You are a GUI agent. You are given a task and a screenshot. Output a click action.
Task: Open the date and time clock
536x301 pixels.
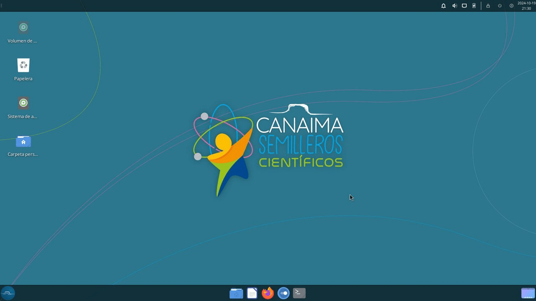526,6
